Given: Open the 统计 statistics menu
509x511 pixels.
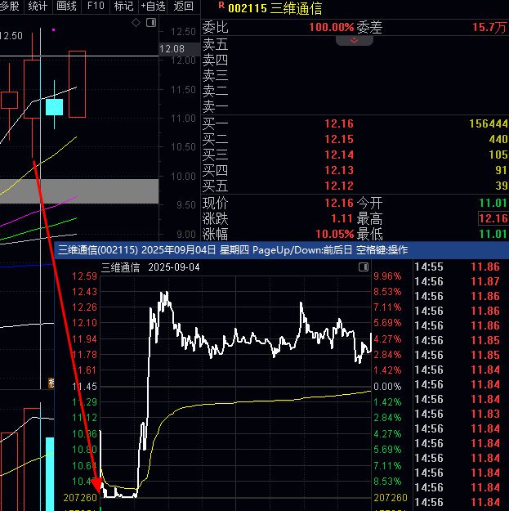Looking at the screenshot, I should (38, 6).
